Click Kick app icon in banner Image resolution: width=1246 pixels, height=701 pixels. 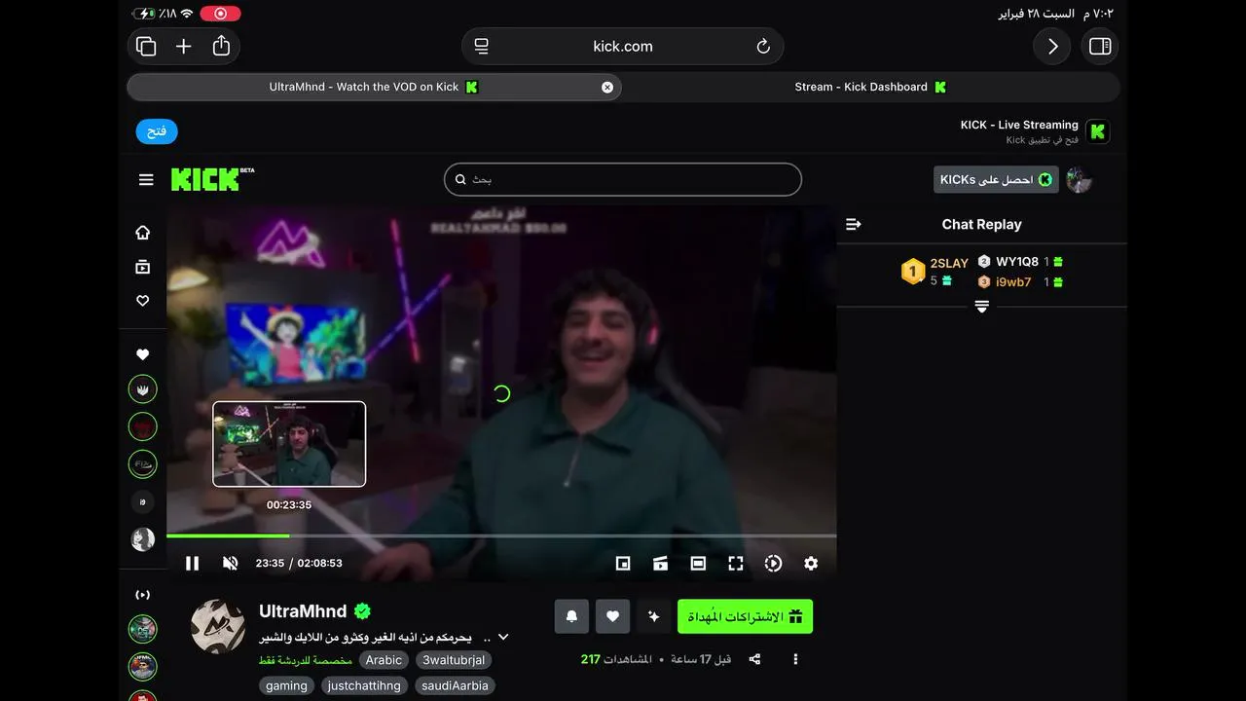point(1097,131)
